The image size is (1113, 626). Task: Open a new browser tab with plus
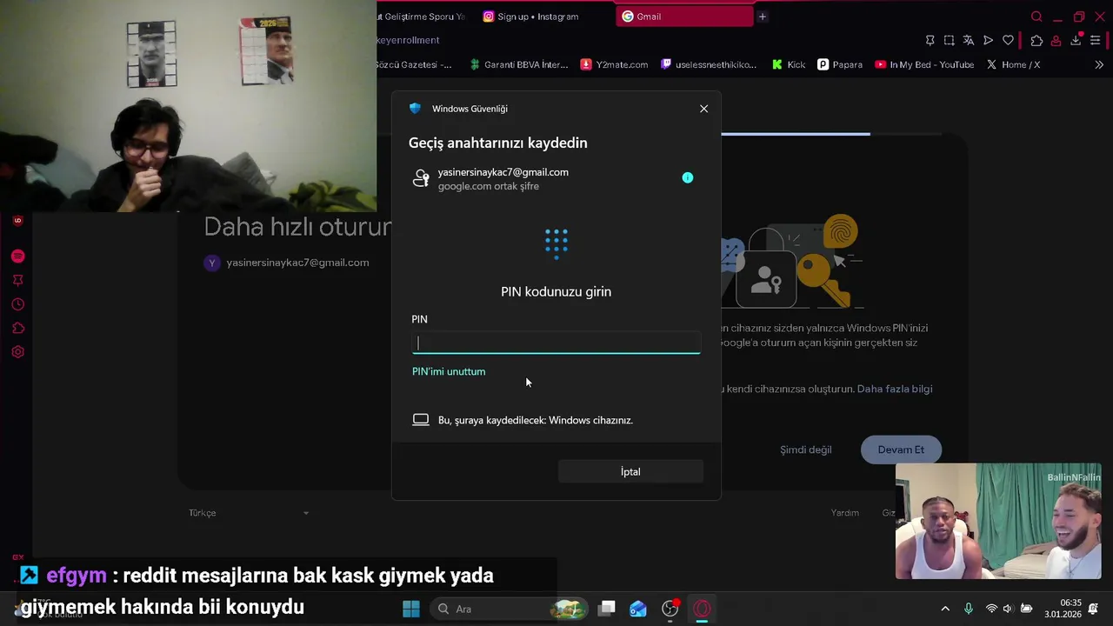coord(763,17)
